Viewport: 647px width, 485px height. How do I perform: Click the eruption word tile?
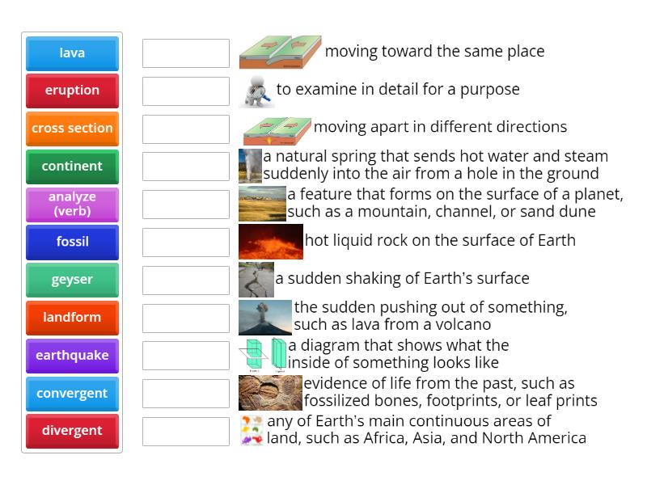tap(71, 91)
